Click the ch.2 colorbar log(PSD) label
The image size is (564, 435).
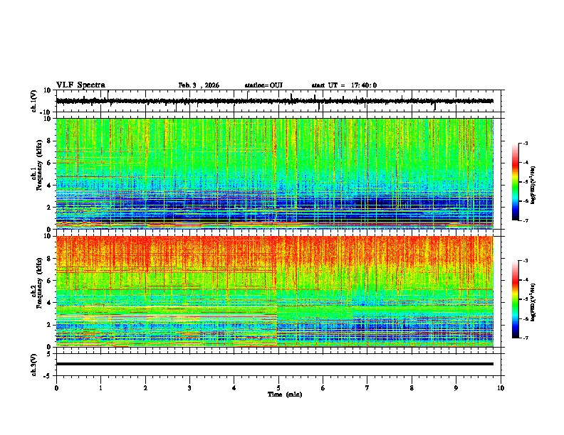click(x=533, y=302)
